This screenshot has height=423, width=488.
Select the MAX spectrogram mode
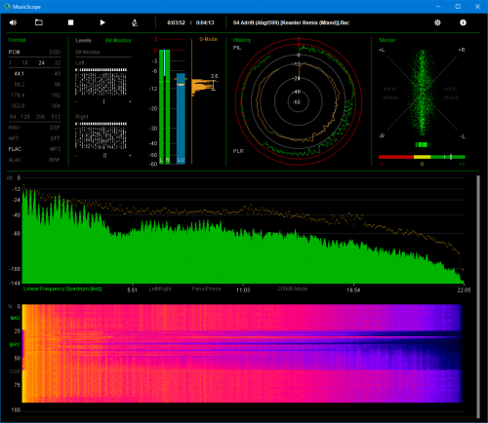tap(15, 318)
